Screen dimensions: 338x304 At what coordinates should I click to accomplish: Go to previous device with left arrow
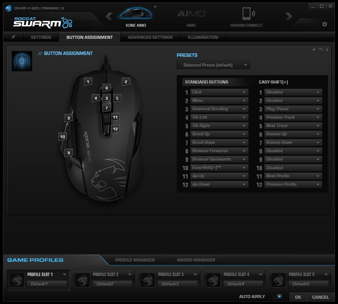(x=109, y=16)
